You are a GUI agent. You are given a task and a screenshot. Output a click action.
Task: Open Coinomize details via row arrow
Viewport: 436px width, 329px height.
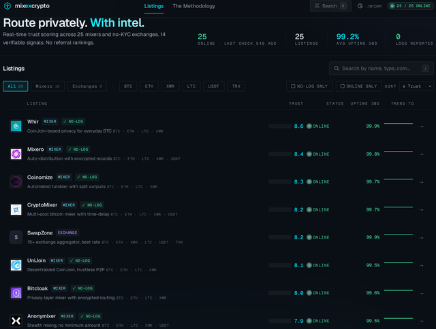click(x=422, y=182)
